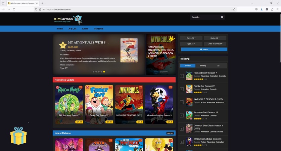Open the new tab plus button

point(42,3)
